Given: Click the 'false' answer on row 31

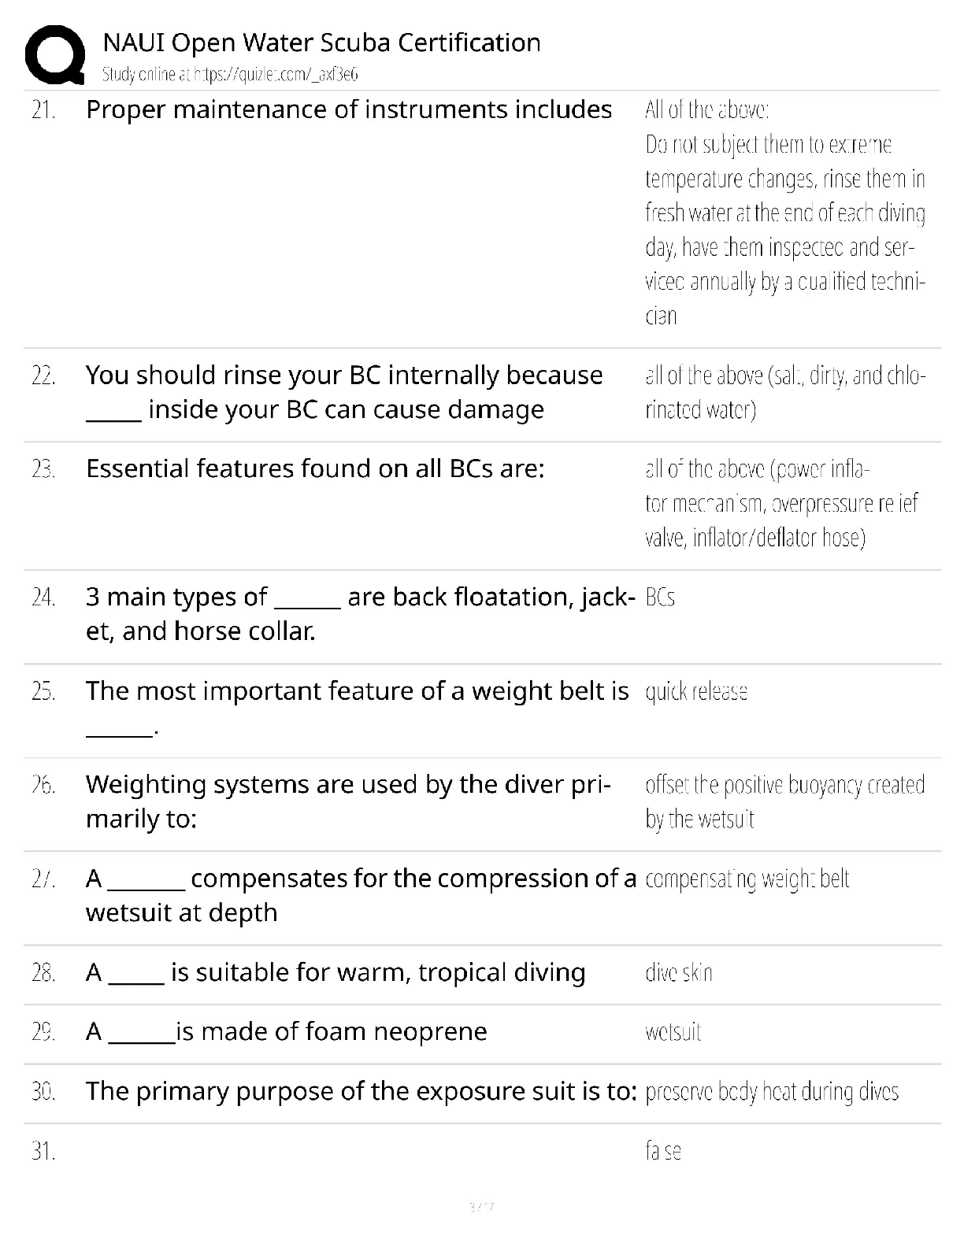Looking at the screenshot, I should tap(663, 1152).
